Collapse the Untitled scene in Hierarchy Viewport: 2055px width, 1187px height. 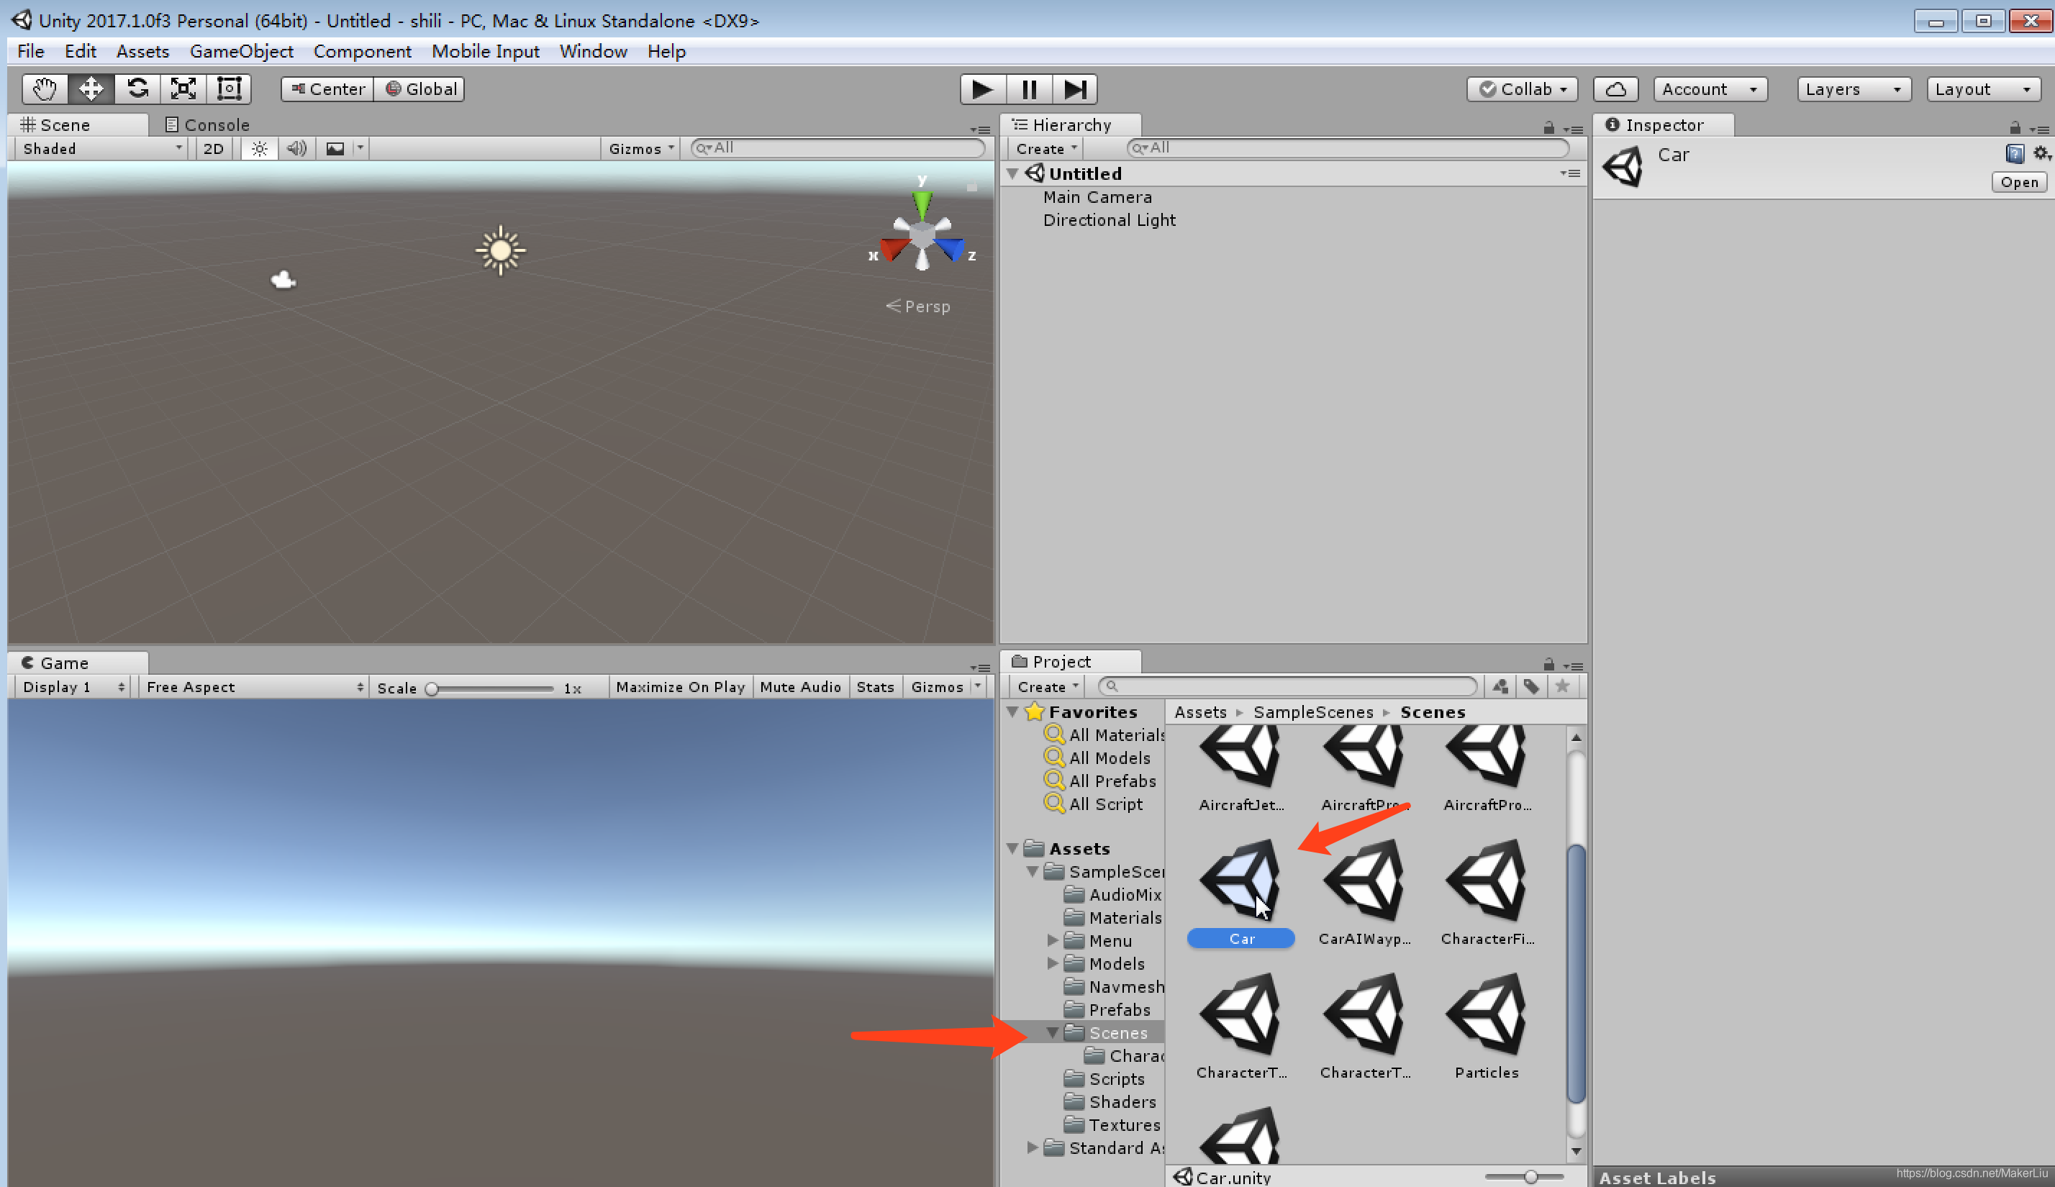click(x=1012, y=173)
